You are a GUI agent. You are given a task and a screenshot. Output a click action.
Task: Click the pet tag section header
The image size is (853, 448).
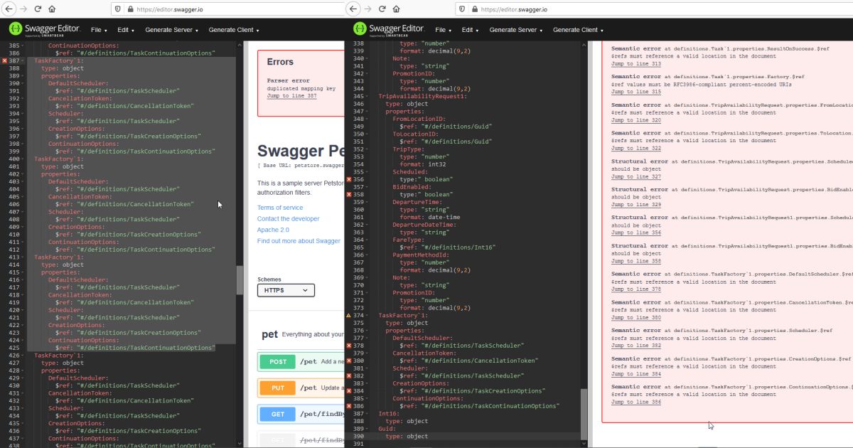(301, 334)
